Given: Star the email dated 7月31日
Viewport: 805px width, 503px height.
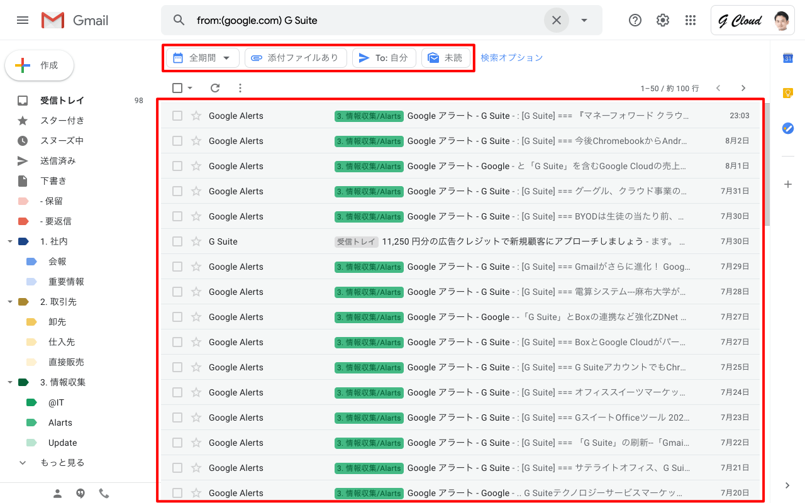Looking at the screenshot, I should 196,191.
